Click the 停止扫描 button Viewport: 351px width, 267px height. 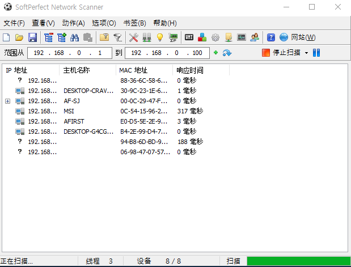281,53
